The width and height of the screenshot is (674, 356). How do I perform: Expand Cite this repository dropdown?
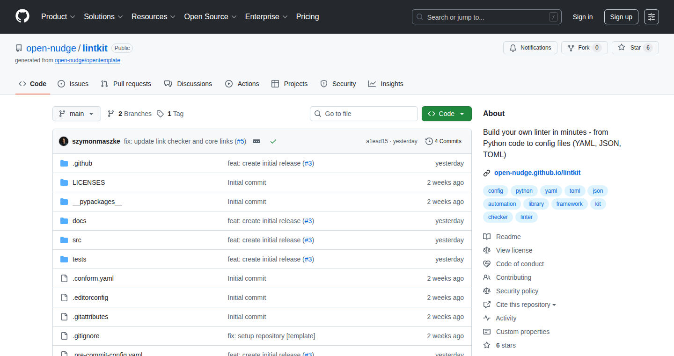point(526,305)
